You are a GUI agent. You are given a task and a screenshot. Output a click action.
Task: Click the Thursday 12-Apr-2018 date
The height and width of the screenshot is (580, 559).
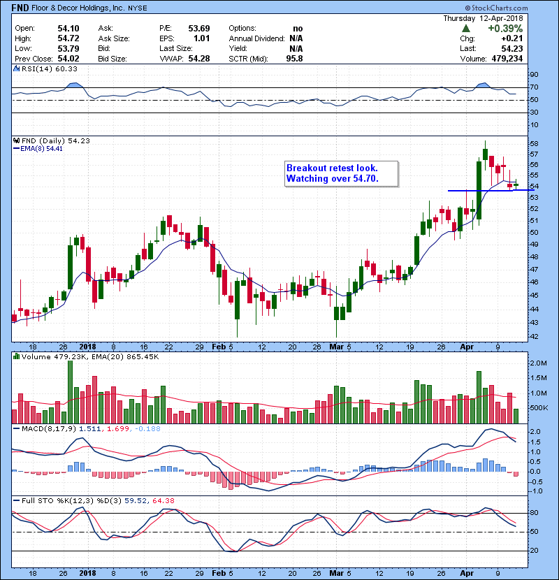(483, 18)
